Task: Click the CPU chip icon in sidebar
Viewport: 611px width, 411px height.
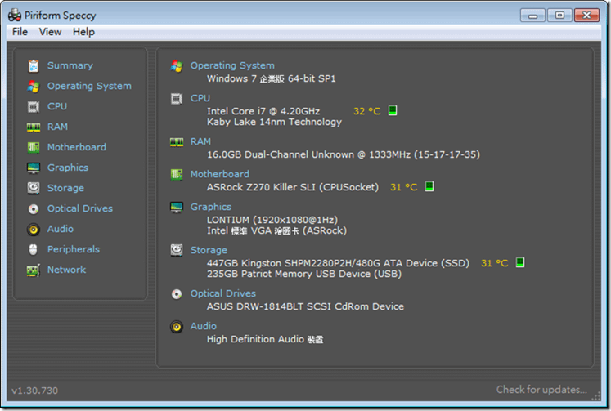Action: click(34, 107)
